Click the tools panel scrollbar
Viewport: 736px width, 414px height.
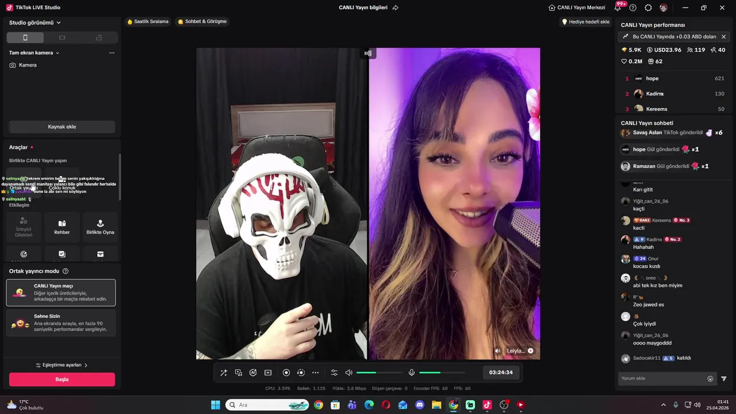click(x=120, y=177)
